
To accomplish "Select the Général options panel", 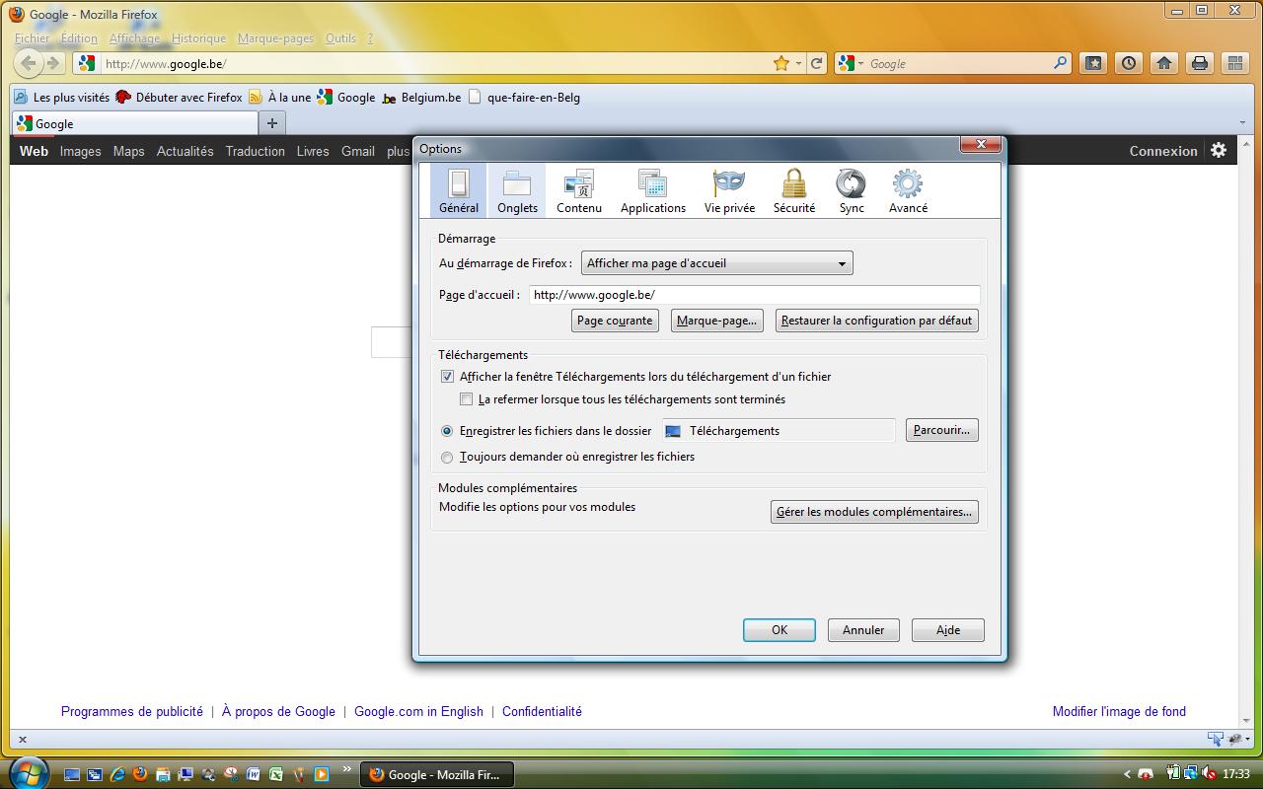I will coord(459,190).
